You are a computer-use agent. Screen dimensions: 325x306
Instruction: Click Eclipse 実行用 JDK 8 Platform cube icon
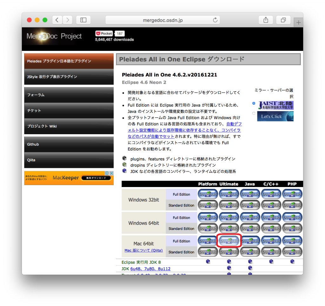point(208,261)
